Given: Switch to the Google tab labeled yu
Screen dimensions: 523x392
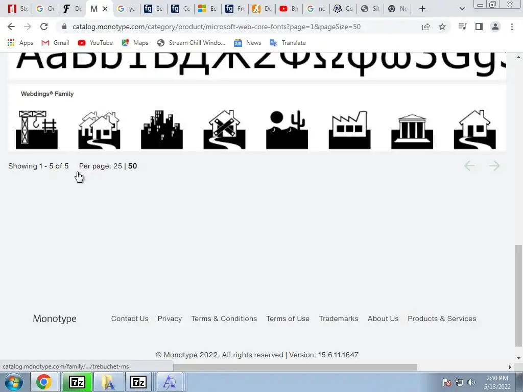Looking at the screenshot, I should click(x=127, y=9).
